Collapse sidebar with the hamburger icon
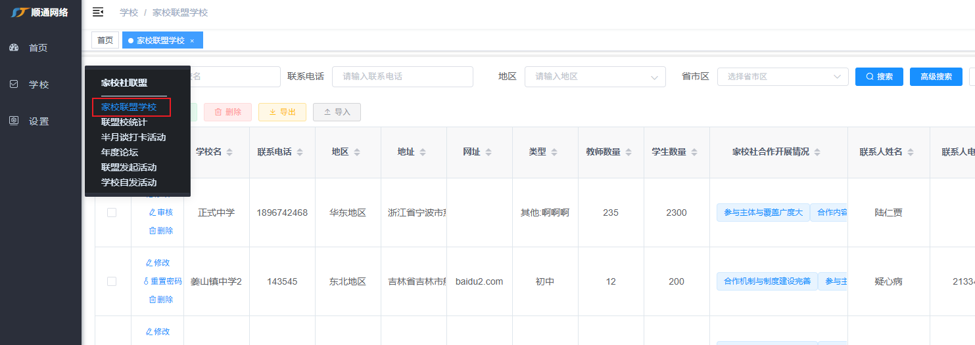Image resolution: width=975 pixels, height=345 pixels. point(98,12)
